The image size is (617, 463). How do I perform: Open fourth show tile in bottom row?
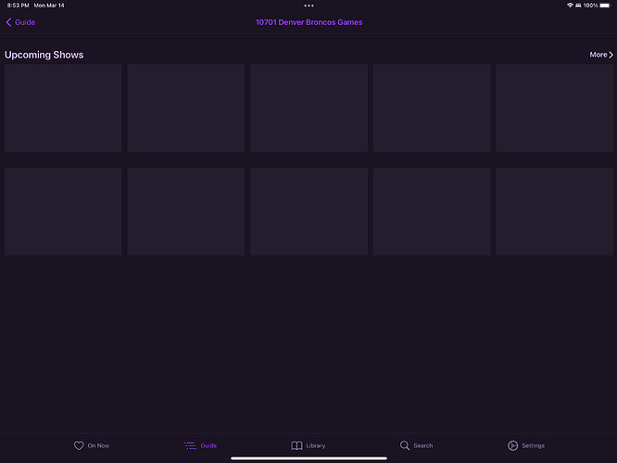[432, 211]
